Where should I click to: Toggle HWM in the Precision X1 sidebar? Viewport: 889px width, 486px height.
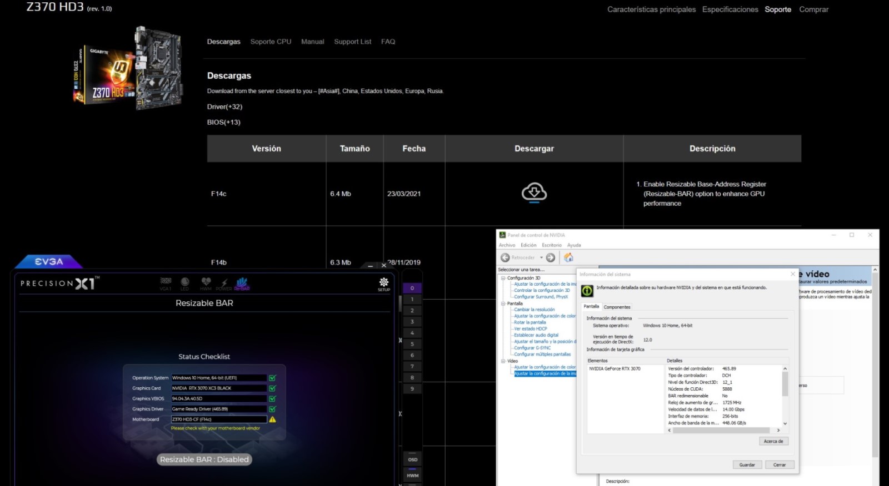(413, 475)
